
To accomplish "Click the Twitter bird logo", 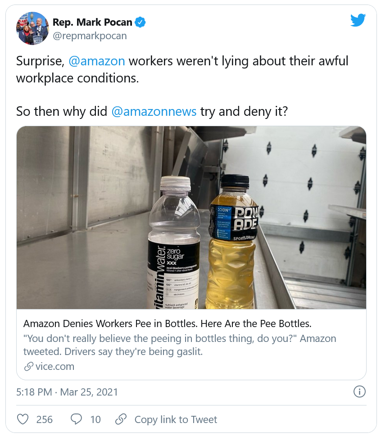I will click(x=358, y=20).
